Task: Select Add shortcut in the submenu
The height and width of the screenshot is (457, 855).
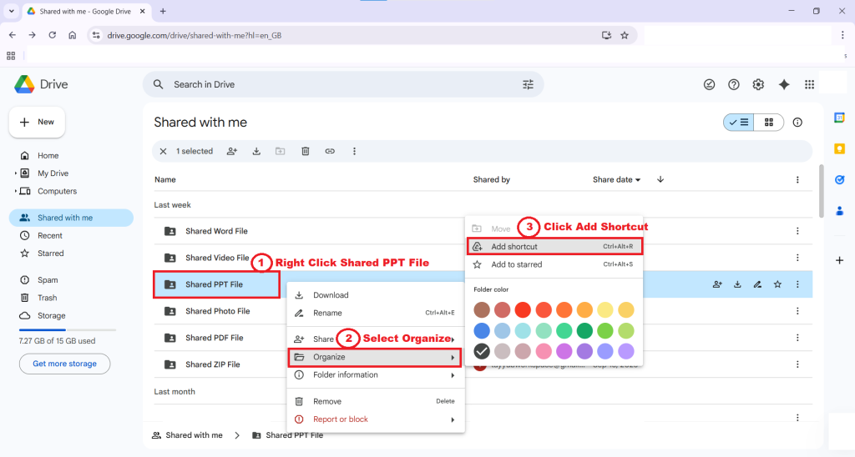Action: (514, 247)
